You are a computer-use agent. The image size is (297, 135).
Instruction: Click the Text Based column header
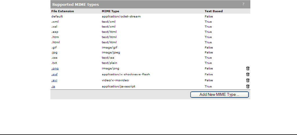214,11
